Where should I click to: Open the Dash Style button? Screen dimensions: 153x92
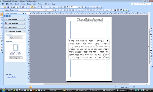point(118,10)
